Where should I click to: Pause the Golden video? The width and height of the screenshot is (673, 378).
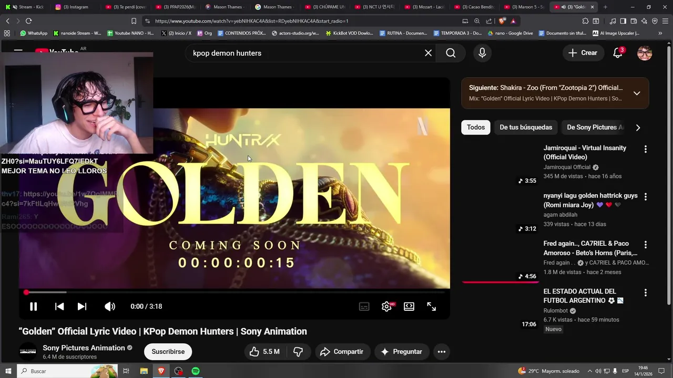33,307
